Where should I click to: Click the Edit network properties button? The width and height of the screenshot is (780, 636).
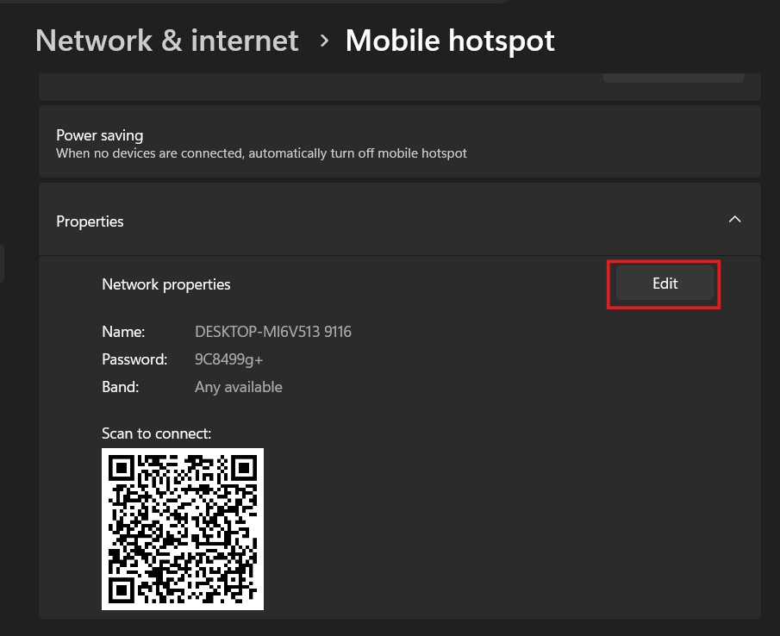[665, 284]
